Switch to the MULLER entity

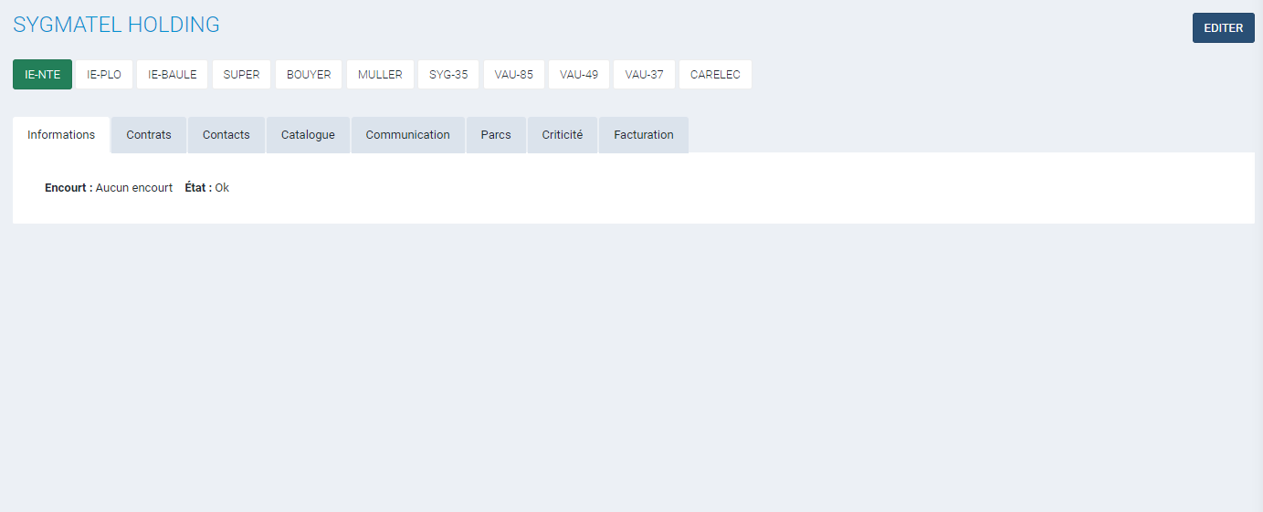380,75
